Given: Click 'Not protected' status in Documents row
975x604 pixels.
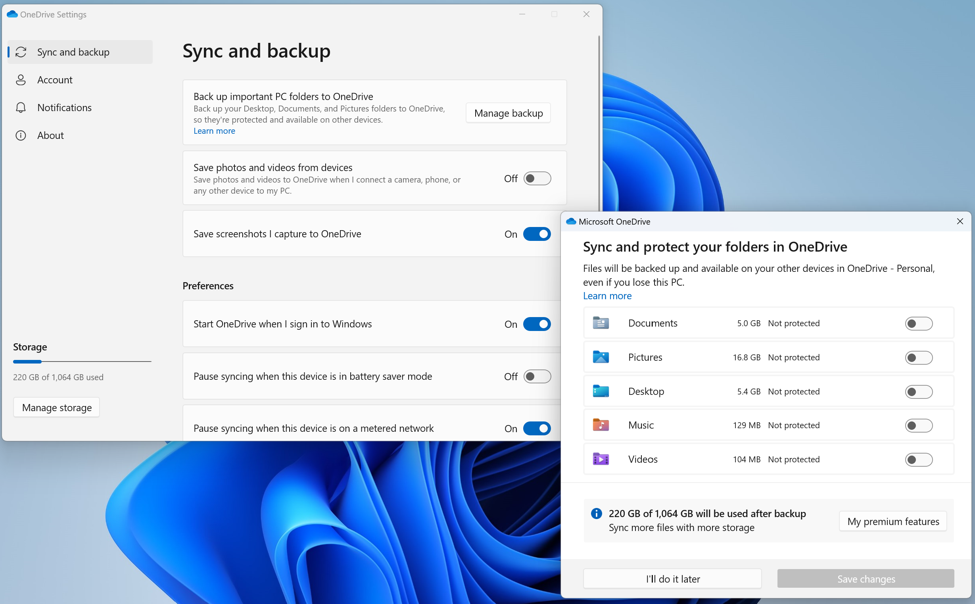Looking at the screenshot, I should pos(794,323).
